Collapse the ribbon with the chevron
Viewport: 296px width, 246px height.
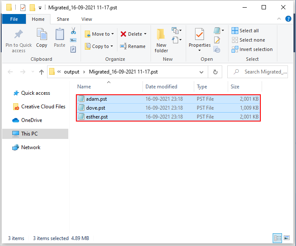click(279, 19)
